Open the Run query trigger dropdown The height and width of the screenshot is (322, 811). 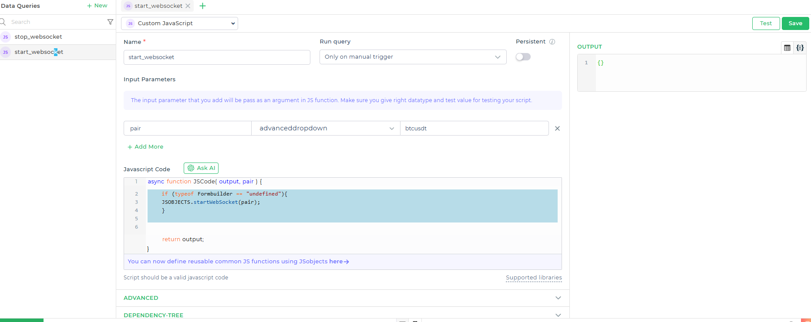[x=413, y=57]
